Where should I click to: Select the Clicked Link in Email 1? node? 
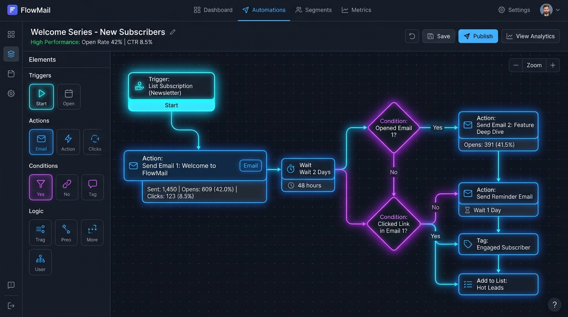coord(394,224)
